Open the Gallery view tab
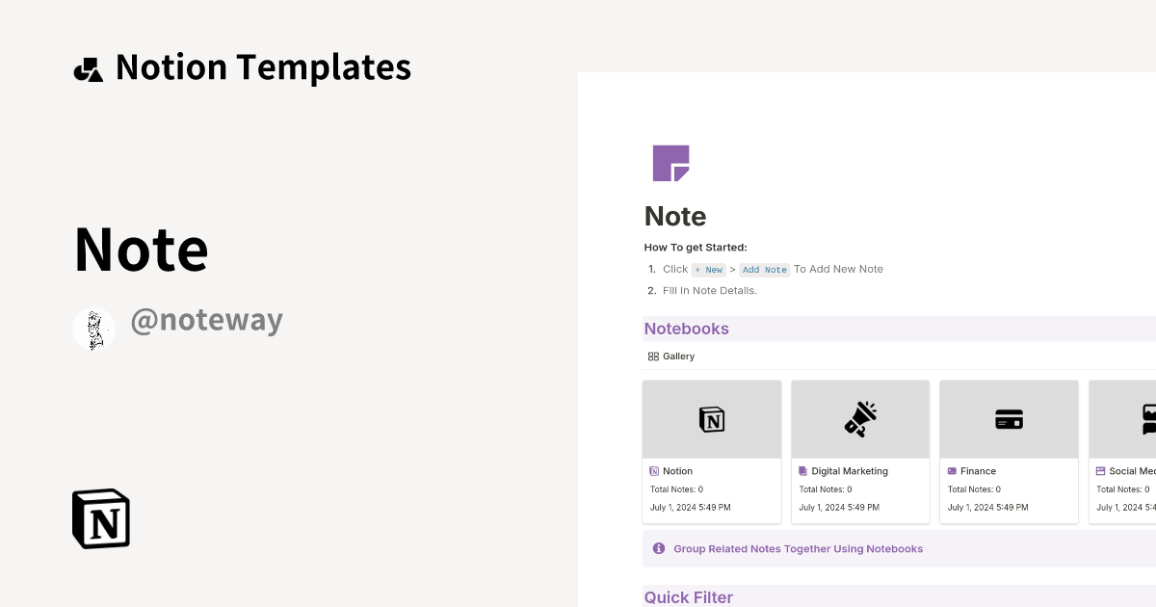Image resolution: width=1156 pixels, height=607 pixels. pos(670,356)
